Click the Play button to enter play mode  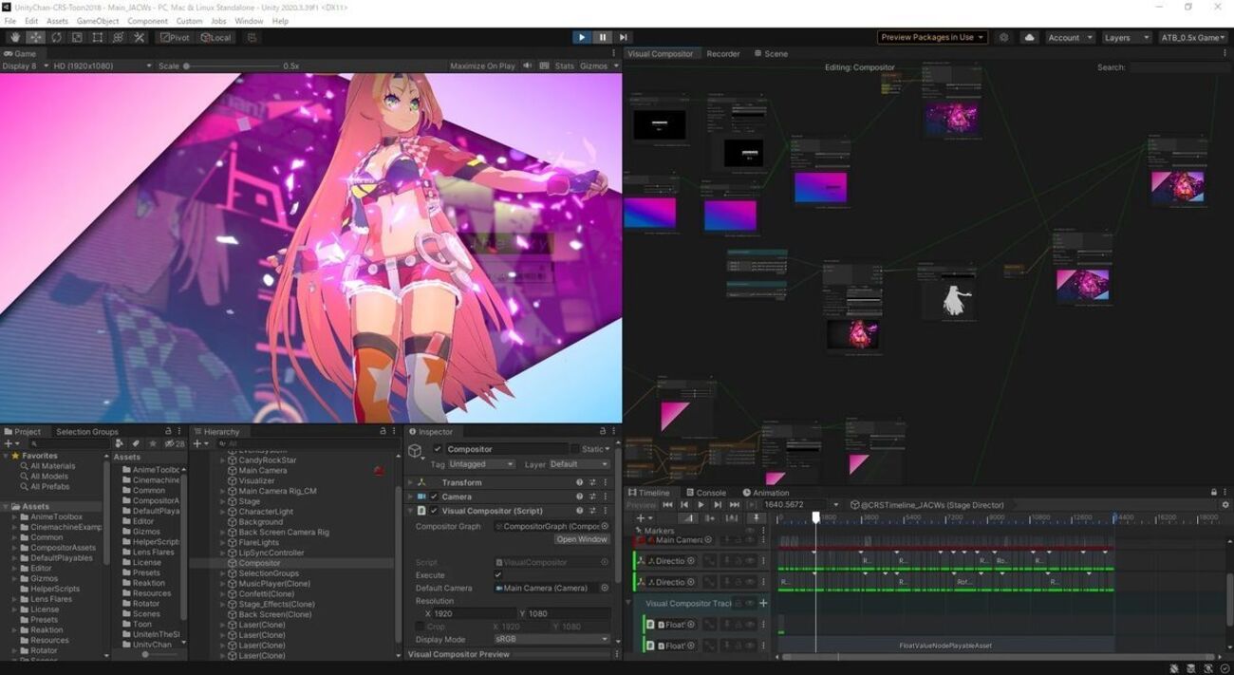coord(582,37)
